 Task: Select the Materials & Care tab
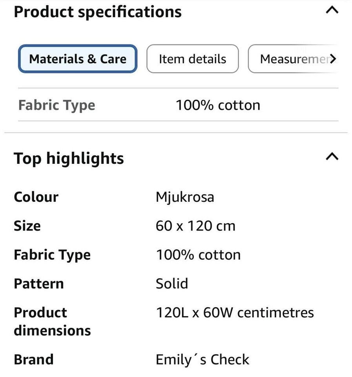click(78, 59)
